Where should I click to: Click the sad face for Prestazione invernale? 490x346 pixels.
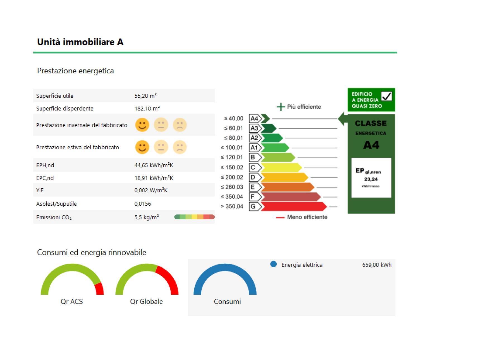pos(180,125)
